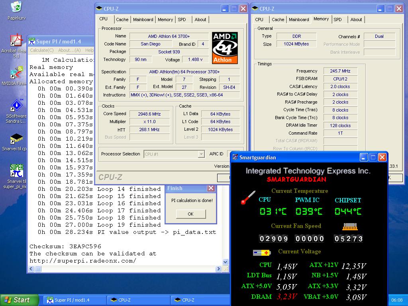Minimize the left CPU-Z window
Image resolution: width=408 pixels, height=306 pixels.
225,9
